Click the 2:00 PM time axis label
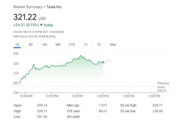Viewport: 176px width, 121px height. pyautogui.click(x=77, y=95)
